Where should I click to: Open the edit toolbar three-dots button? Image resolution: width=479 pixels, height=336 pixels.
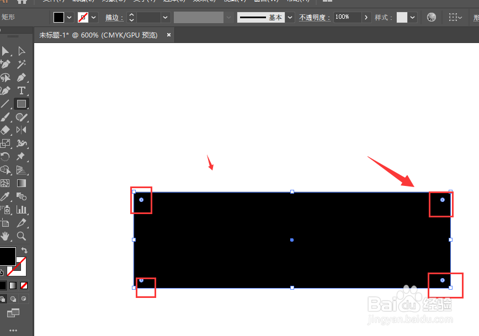pyautogui.click(x=13, y=330)
